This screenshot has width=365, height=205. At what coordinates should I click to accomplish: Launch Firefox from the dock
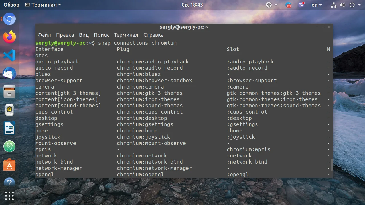(x=9, y=37)
